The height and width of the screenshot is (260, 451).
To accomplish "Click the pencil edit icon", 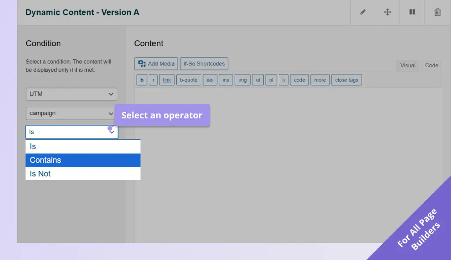I will (x=362, y=12).
